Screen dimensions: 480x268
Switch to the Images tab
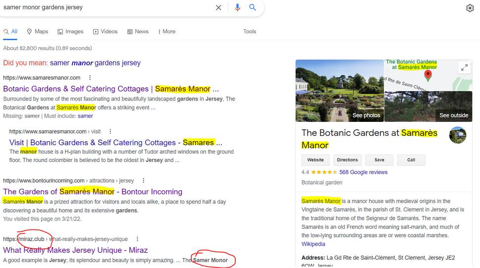click(70, 32)
